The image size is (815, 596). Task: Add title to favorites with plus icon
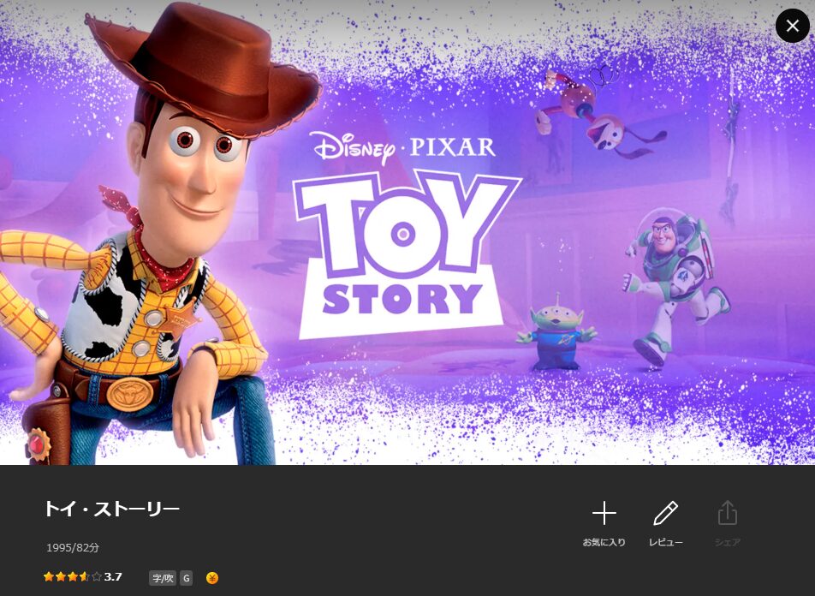(x=604, y=514)
